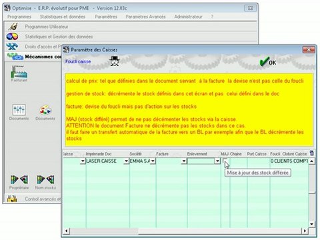Click the horizontal scroll right arrow
The height and width of the screenshot is (240, 320).
(305, 231)
